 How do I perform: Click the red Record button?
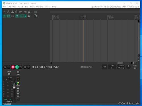coord(13,67)
